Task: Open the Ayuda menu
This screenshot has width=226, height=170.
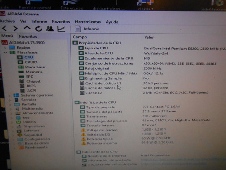Action: [112, 22]
